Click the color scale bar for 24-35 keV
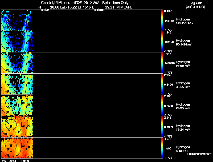213x162 pixels. coord(162,105)
